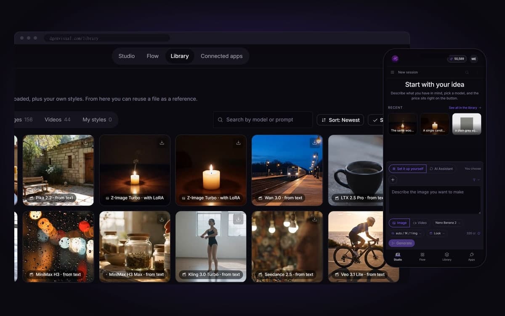Download the MiniMax H3 rainy bokeh clip
The height and width of the screenshot is (316, 505).
click(x=85, y=220)
